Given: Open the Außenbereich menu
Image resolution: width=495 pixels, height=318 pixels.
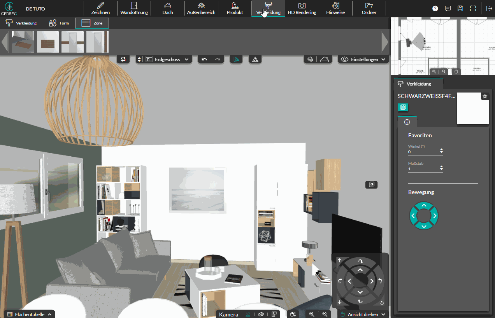Looking at the screenshot, I should point(201,8).
